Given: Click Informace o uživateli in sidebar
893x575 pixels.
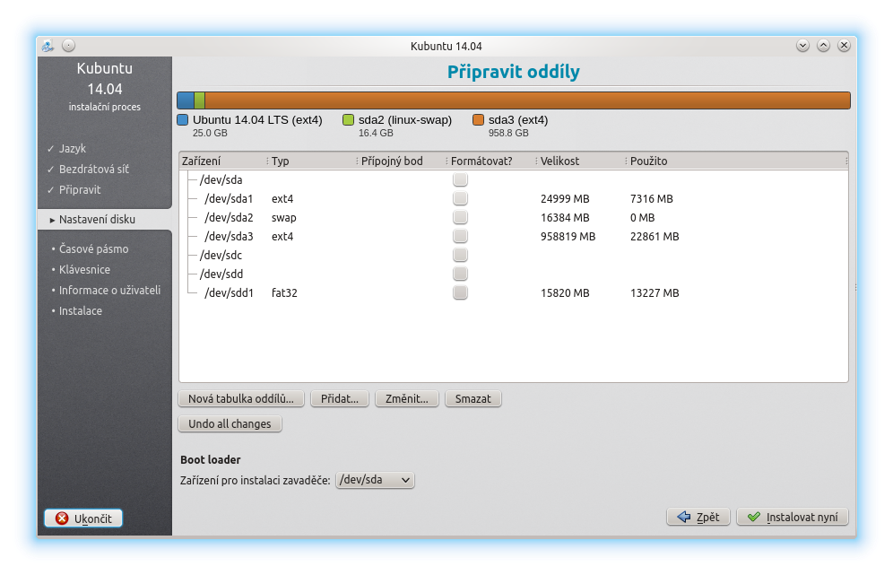Looking at the screenshot, I should (x=109, y=290).
